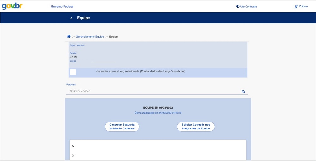The height and width of the screenshot is (161, 316).
Task: Toggle the Gerenciar apenas Uorg selecionada checkbox
Action: point(73,72)
